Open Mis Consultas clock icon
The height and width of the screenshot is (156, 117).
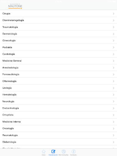[x=64, y=151]
